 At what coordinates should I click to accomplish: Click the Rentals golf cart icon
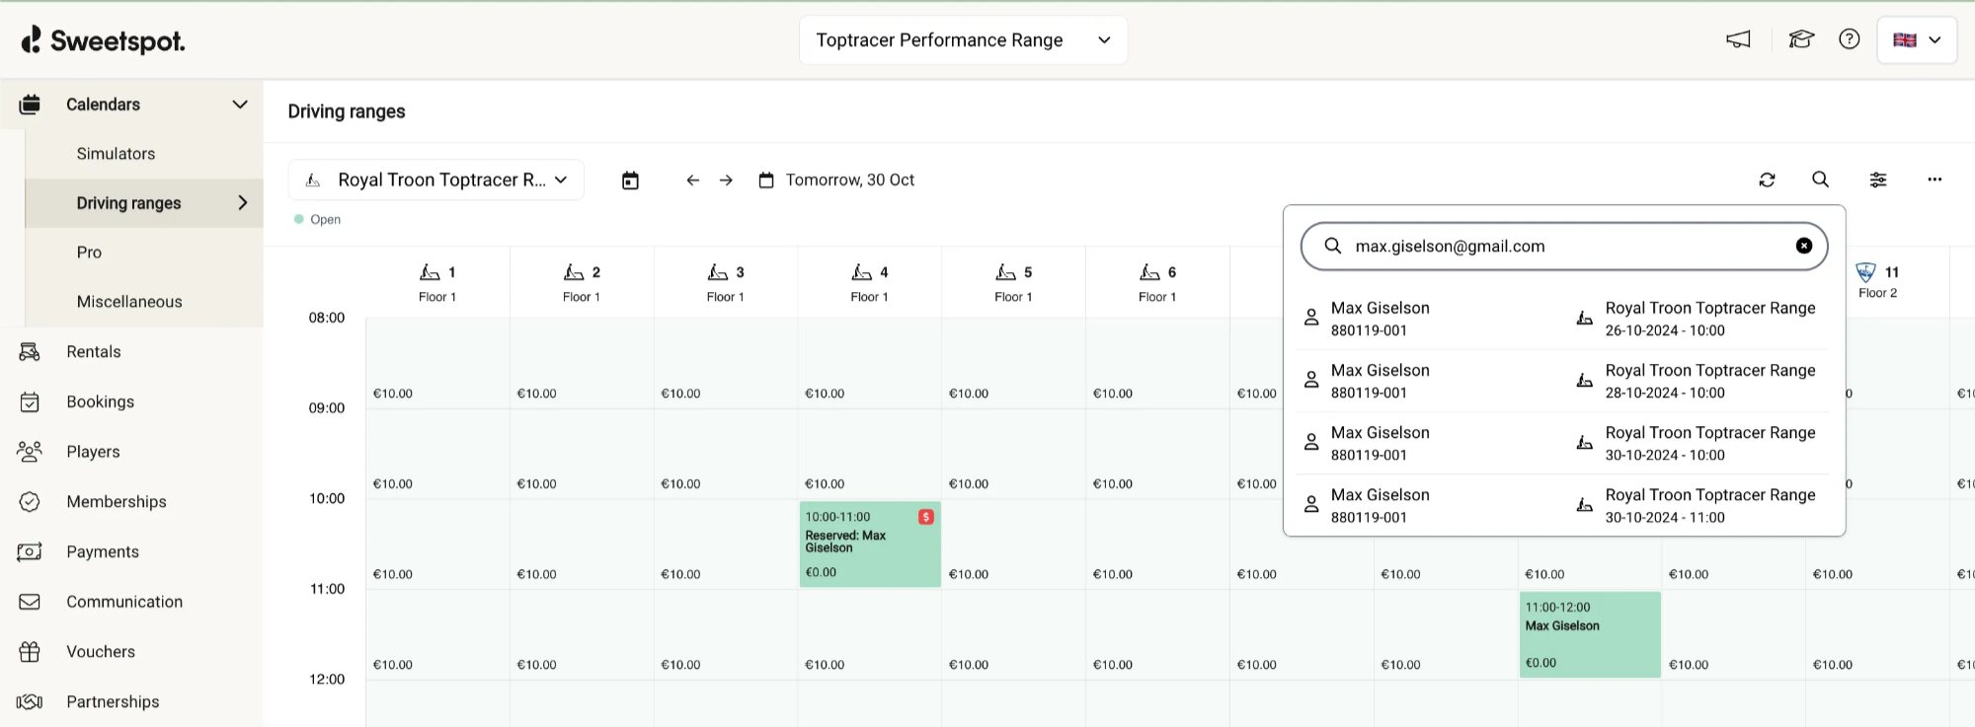30,352
